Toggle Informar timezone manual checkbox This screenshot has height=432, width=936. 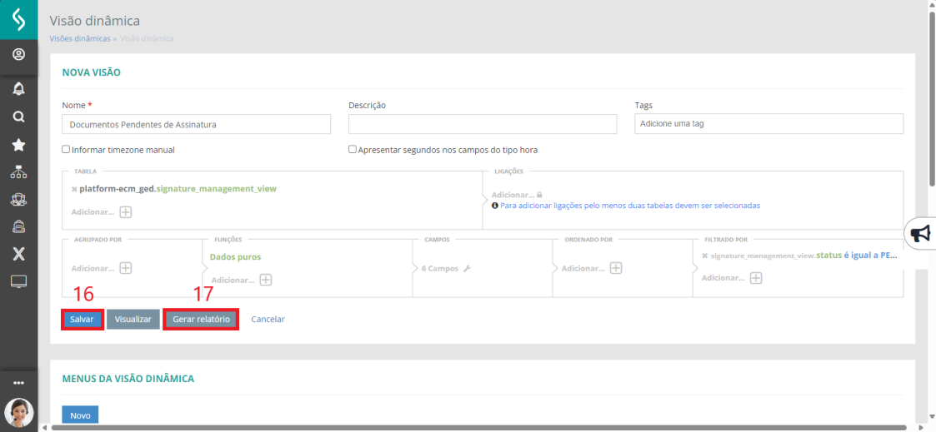66,150
